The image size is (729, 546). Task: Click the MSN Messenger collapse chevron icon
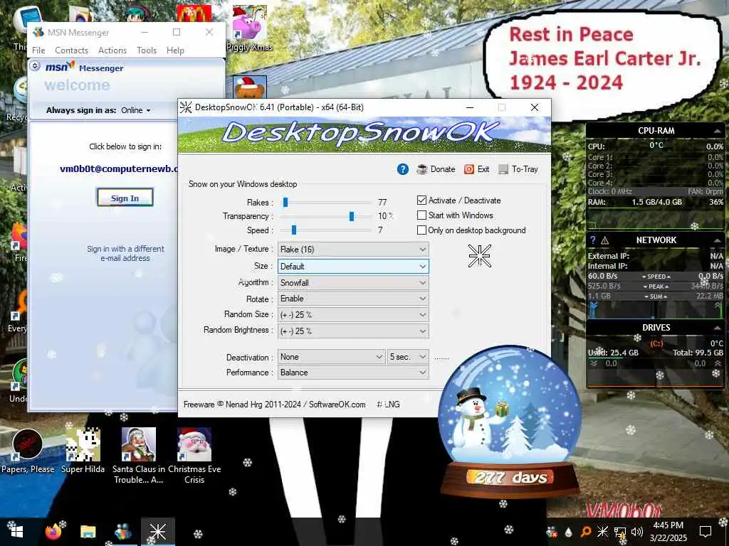coord(35,66)
